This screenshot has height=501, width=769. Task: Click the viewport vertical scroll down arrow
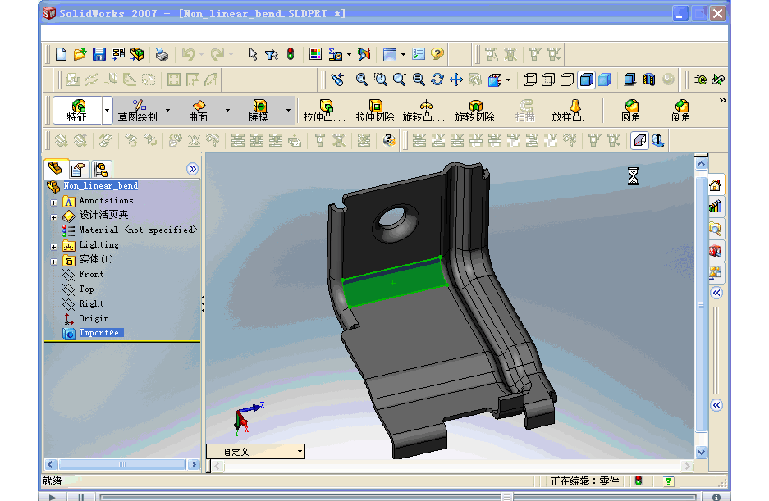coord(702,452)
